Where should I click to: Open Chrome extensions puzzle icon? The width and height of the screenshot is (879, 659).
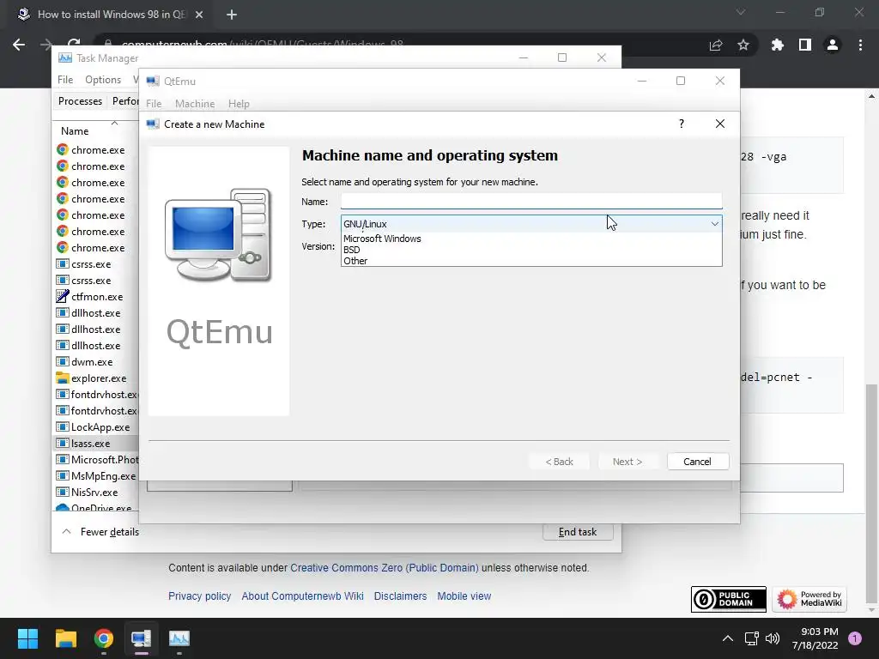[x=777, y=45]
